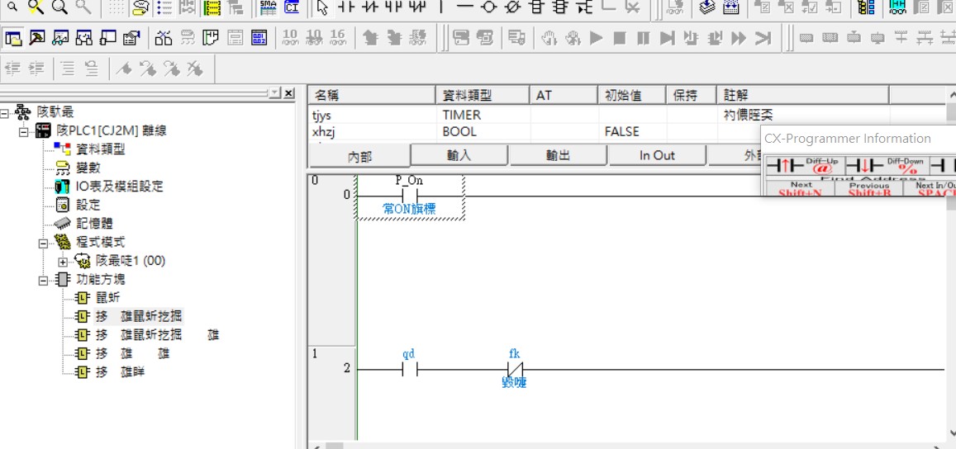The image size is (956, 449).
Task: Select the tjys TIMER variable row
Action: [x=372, y=116]
